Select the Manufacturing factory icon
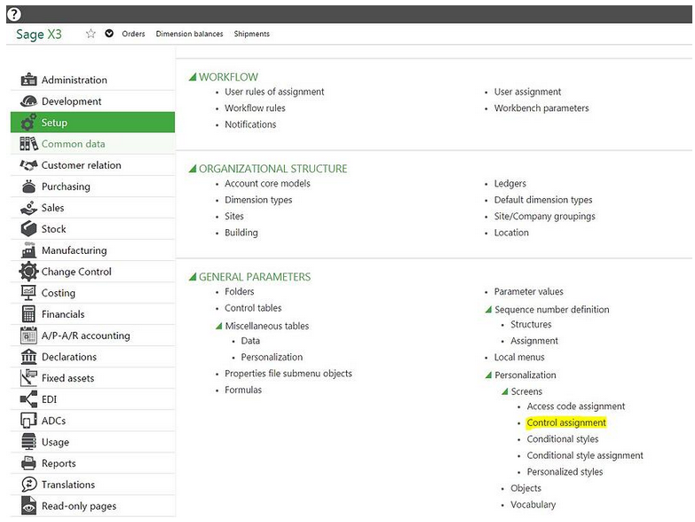The width and height of the screenshot is (695, 522). click(x=28, y=250)
